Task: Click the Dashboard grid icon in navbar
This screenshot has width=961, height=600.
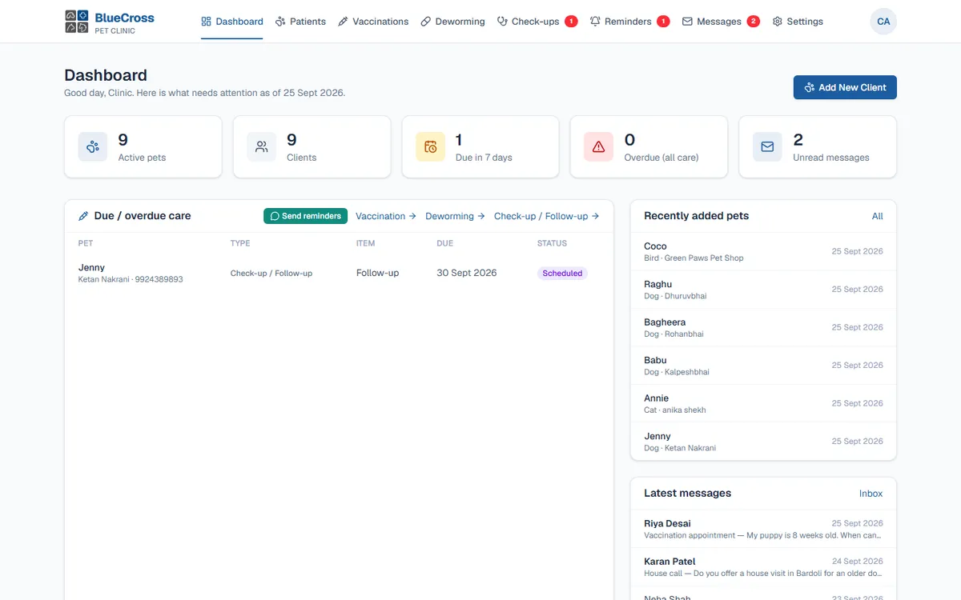Action: 206,22
